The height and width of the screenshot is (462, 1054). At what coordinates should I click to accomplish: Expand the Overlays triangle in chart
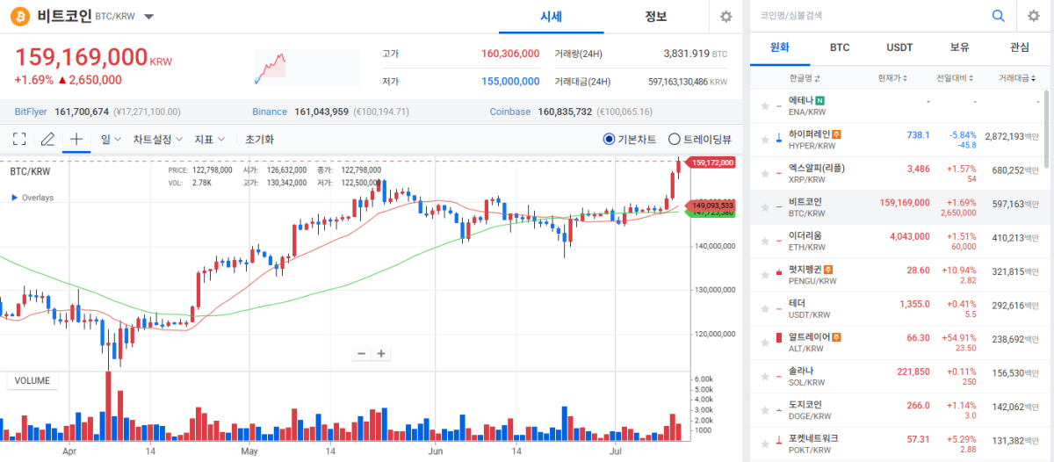(x=14, y=198)
